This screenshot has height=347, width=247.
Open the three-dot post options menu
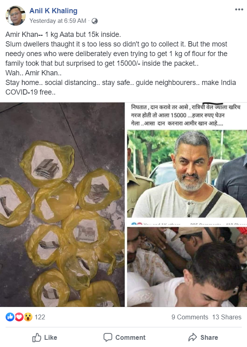point(239,10)
